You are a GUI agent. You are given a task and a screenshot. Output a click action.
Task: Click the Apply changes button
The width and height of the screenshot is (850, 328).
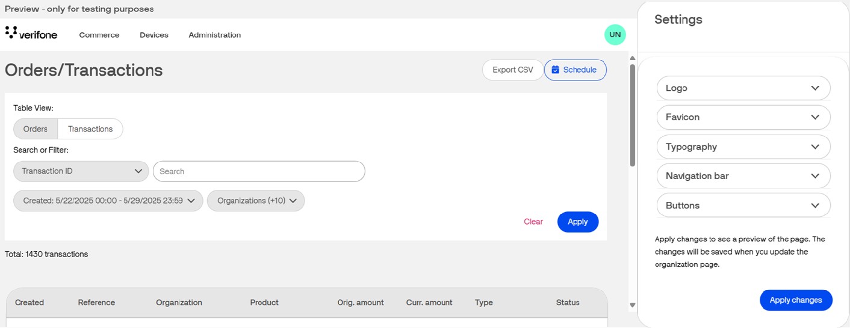(796, 300)
